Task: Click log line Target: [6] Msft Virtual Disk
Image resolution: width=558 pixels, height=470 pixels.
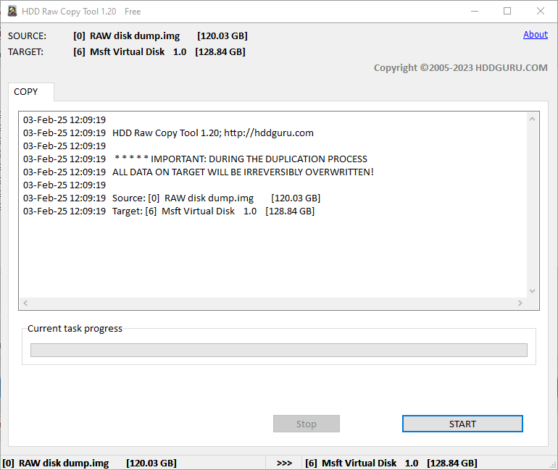Action: point(169,211)
